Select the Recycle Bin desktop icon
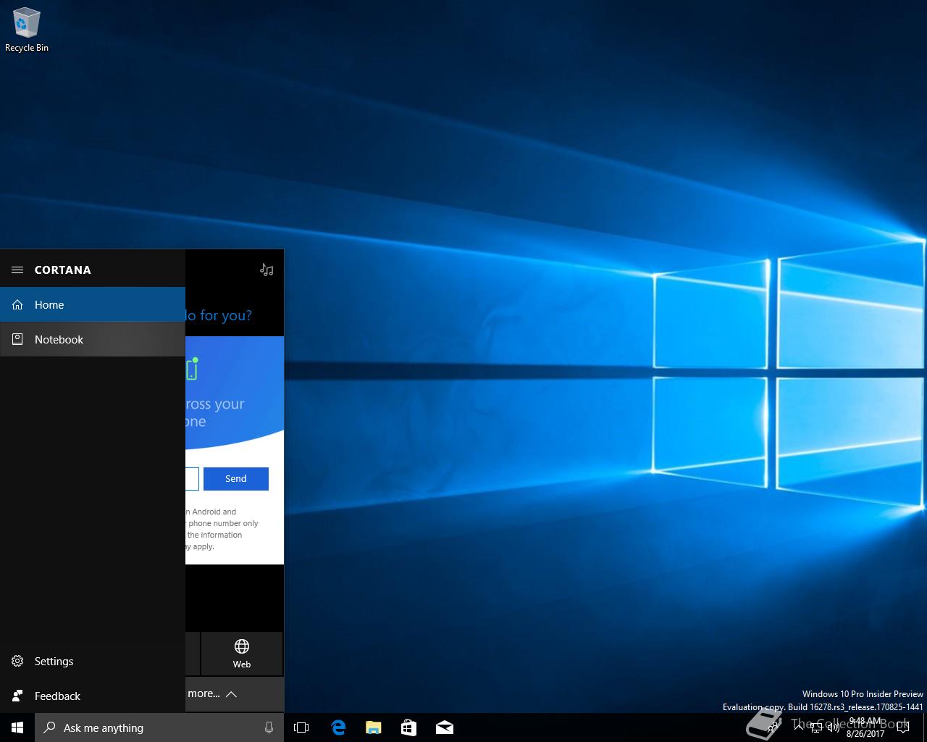 (x=27, y=30)
